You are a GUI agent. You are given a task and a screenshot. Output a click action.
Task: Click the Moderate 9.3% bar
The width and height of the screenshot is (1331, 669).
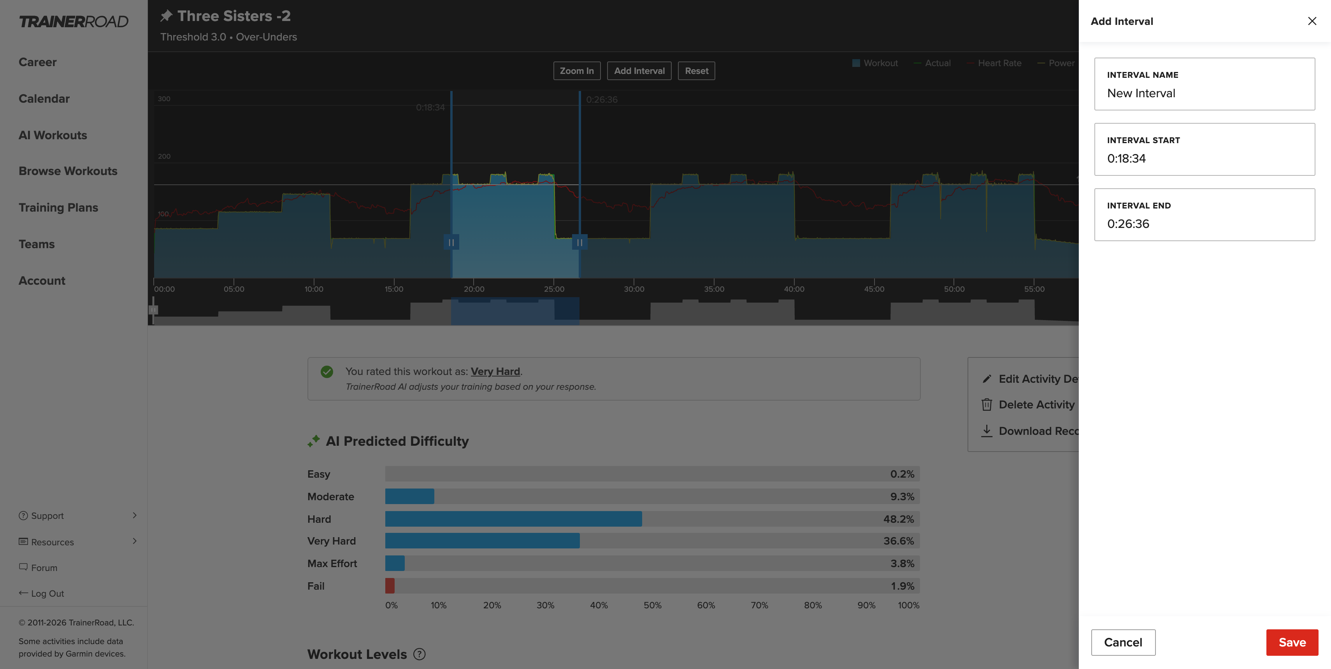point(410,497)
